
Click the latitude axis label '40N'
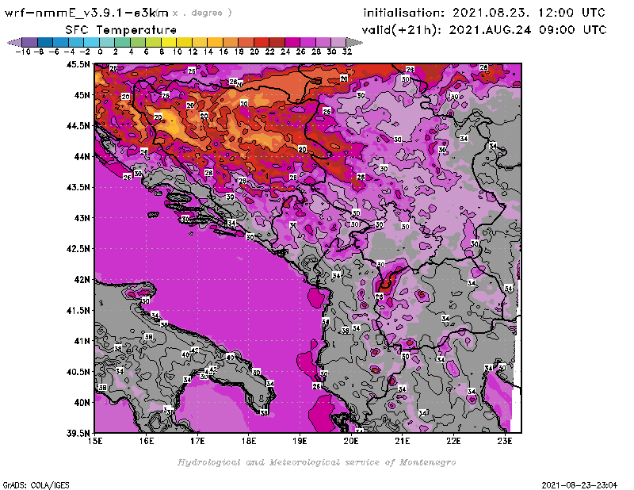tap(82, 403)
